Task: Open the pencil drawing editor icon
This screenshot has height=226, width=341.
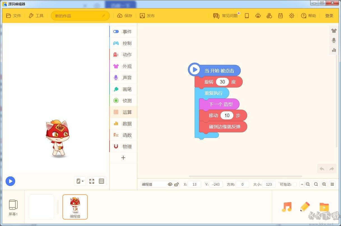Action: [305, 207]
